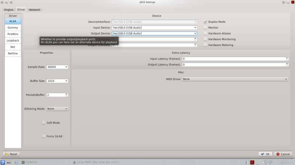The image size is (295, 165).
Task: Enable the Force 16-bit checkbox
Action: point(44,136)
